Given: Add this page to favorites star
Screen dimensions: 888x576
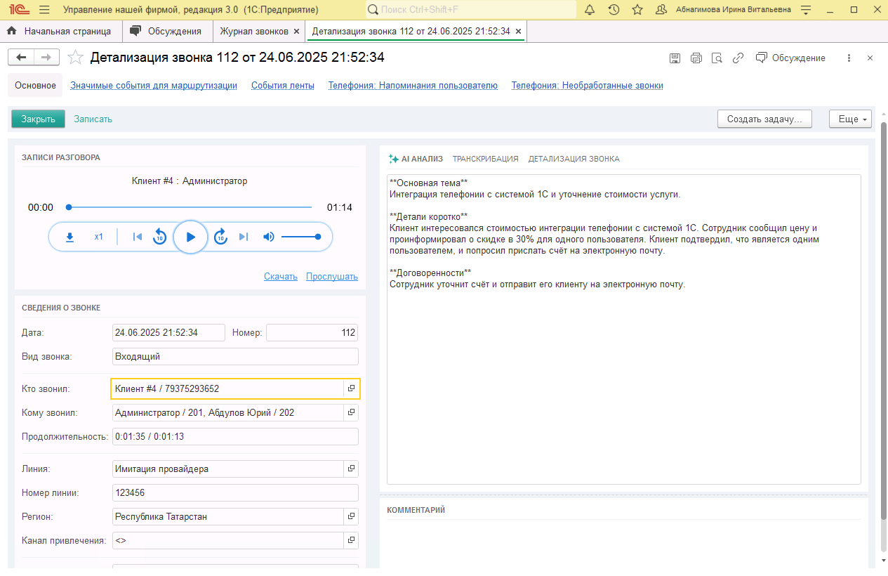Looking at the screenshot, I should 76,58.
